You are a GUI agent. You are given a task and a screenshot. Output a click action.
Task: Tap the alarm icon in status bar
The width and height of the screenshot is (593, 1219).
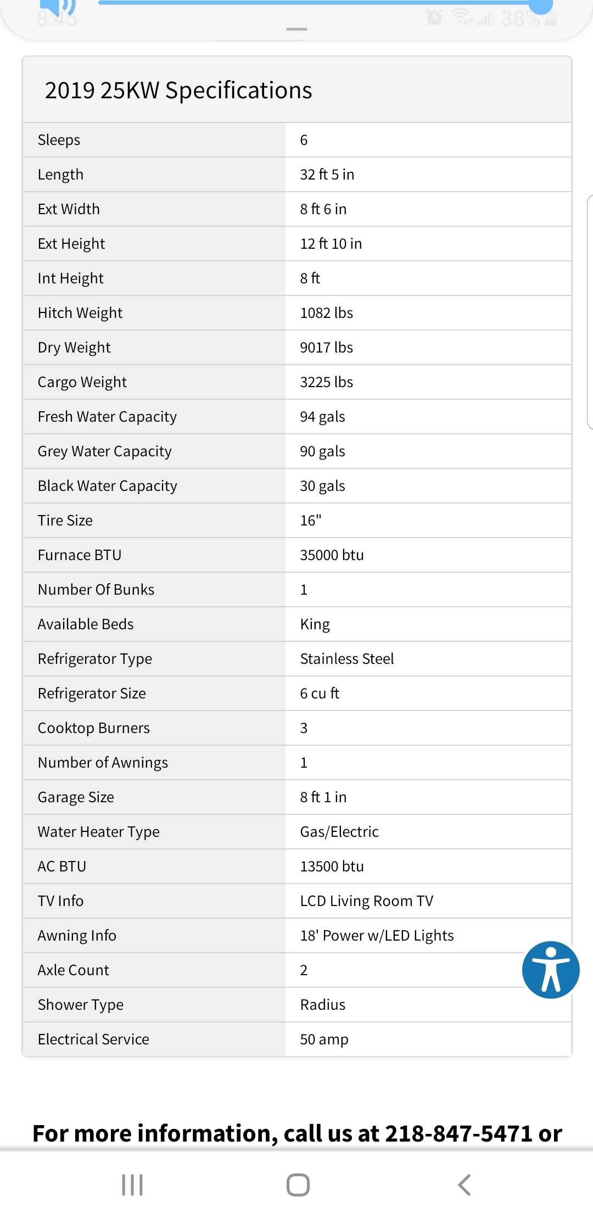(434, 18)
